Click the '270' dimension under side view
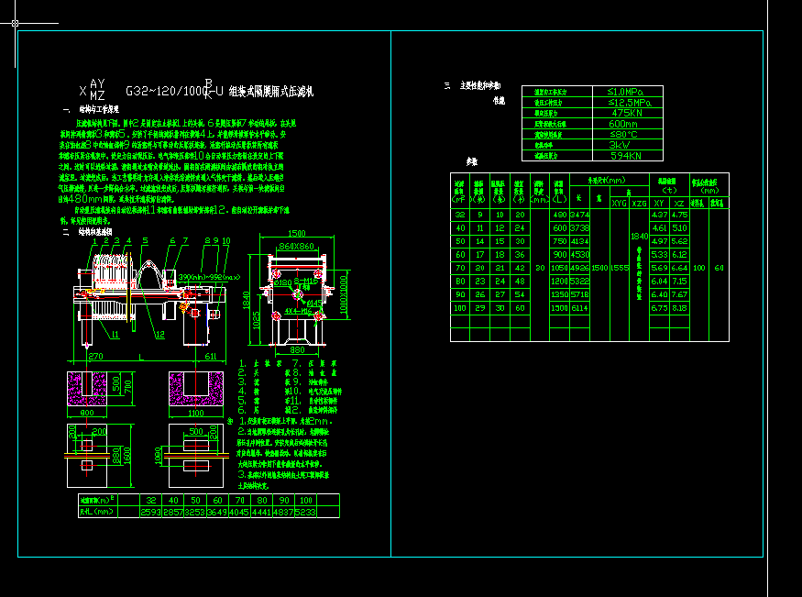 tap(95, 356)
